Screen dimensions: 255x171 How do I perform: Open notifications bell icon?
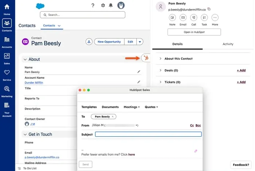coord(111,5)
